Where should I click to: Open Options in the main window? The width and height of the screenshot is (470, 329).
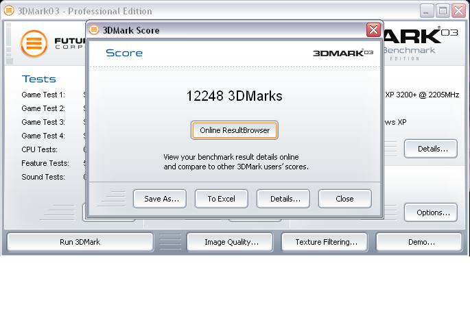click(x=431, y=212)
